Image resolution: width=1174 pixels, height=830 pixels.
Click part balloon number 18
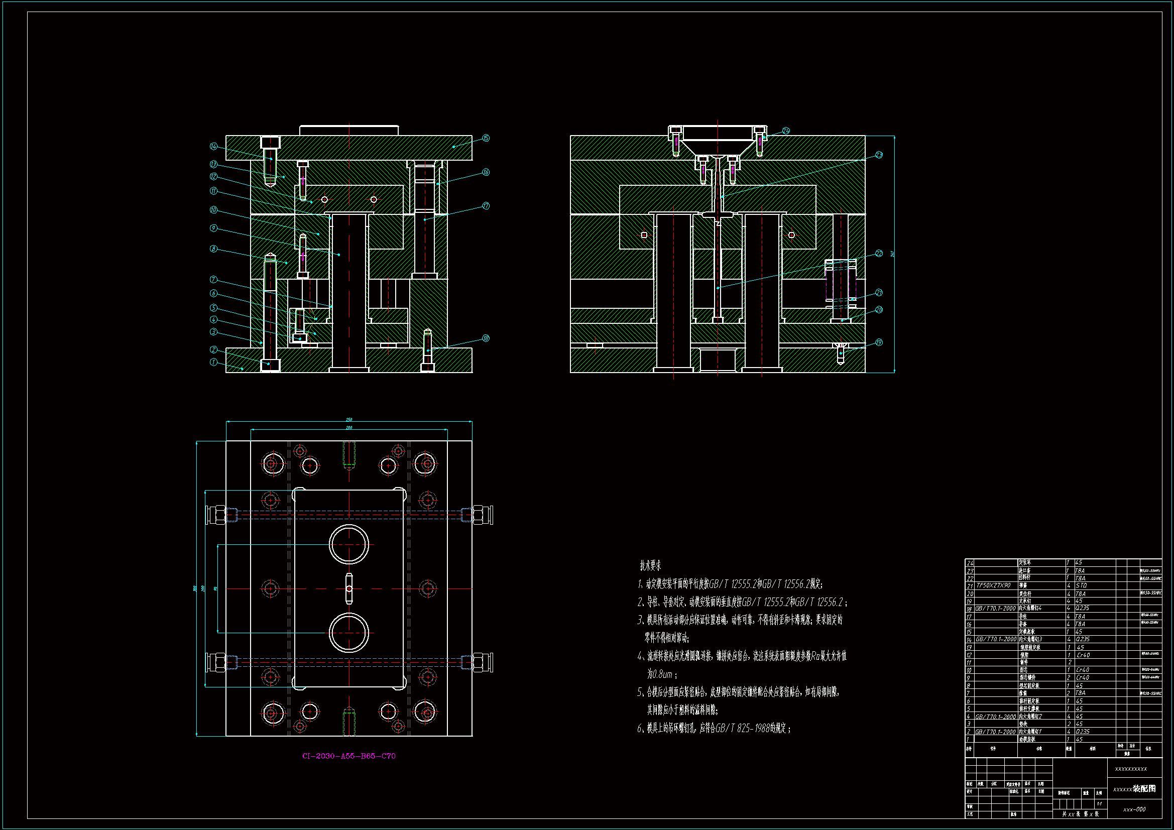pyautogui.click(x=486, y=338)
